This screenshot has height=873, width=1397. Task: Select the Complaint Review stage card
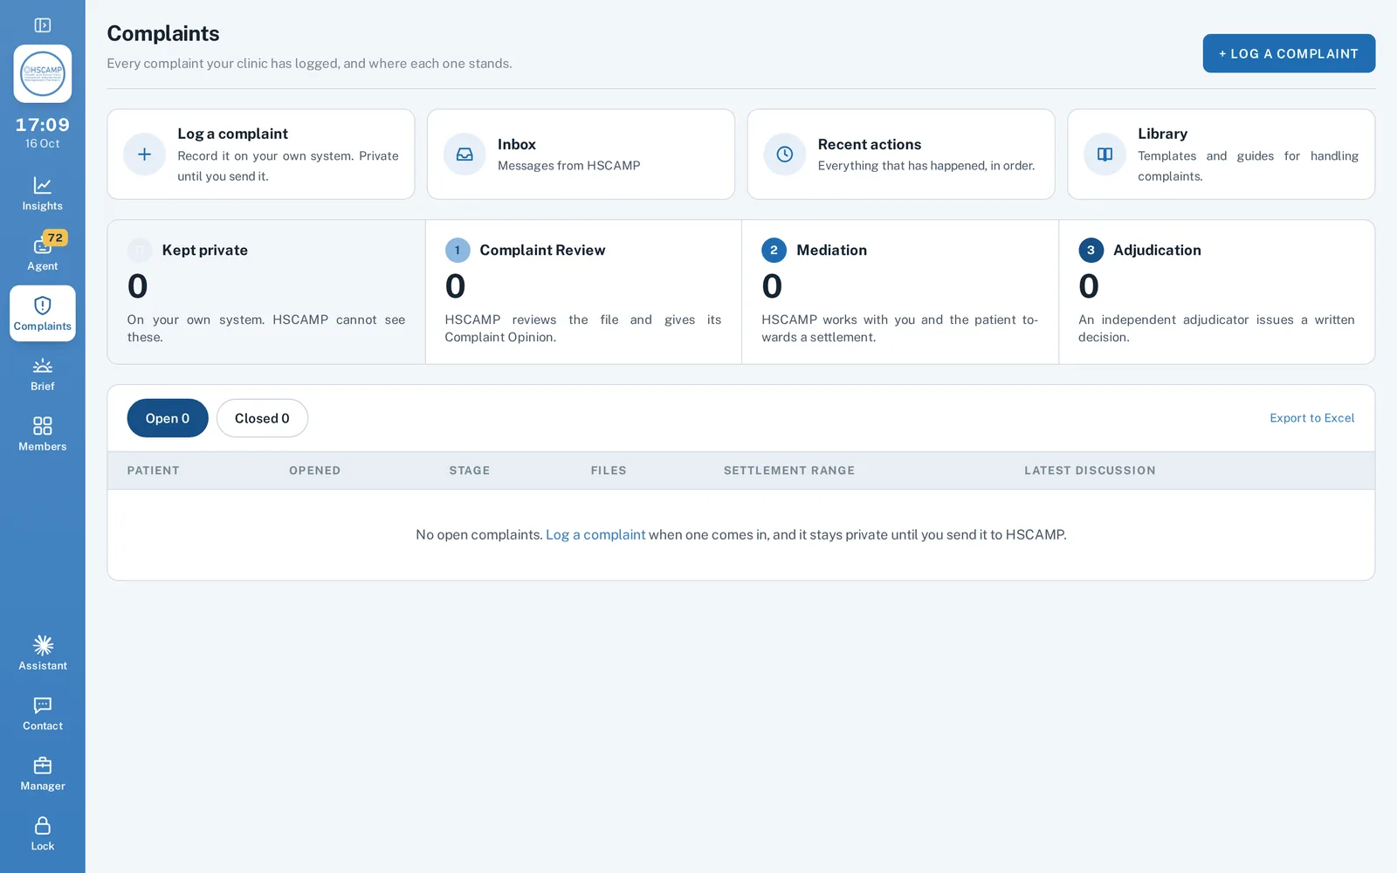[x=583, y=292]
